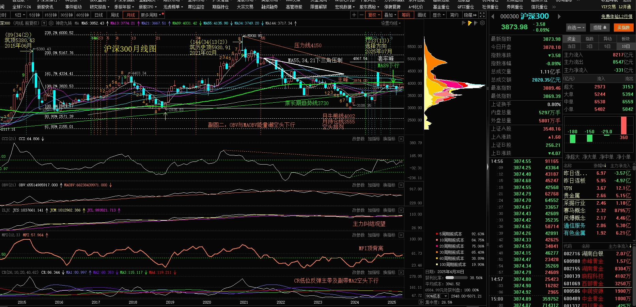This screenshot has height=307, width=636.
Task: Click the chart bottom scroll-right arrow
Action: [421, 302]
